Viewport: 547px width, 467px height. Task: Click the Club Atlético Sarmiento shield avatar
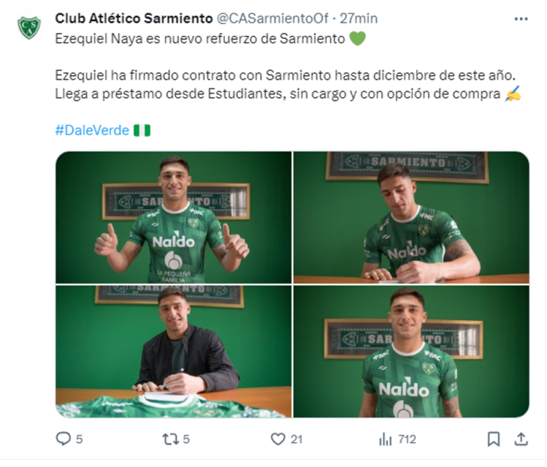click(x=29, y=27)
